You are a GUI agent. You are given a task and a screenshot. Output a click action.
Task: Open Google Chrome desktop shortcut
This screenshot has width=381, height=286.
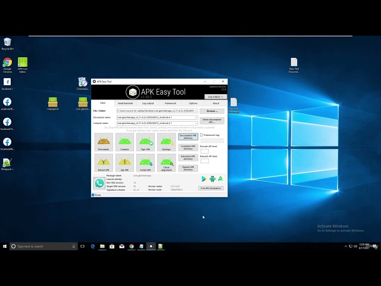tap(7, 65)
